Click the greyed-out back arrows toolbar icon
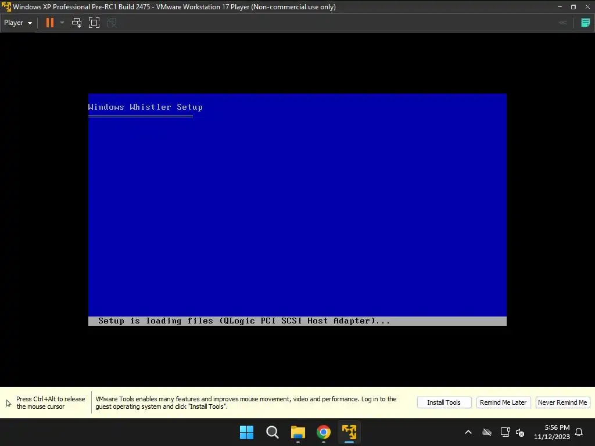Screen dimensions: 595x446 tap(563, 23)
